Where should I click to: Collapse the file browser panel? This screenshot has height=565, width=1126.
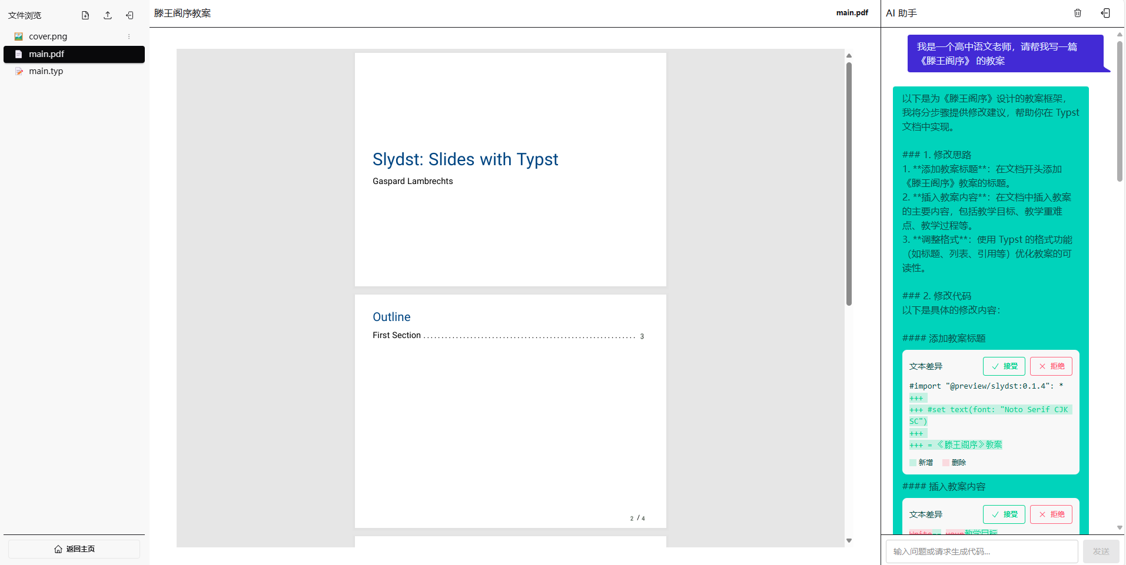(130, 15)
